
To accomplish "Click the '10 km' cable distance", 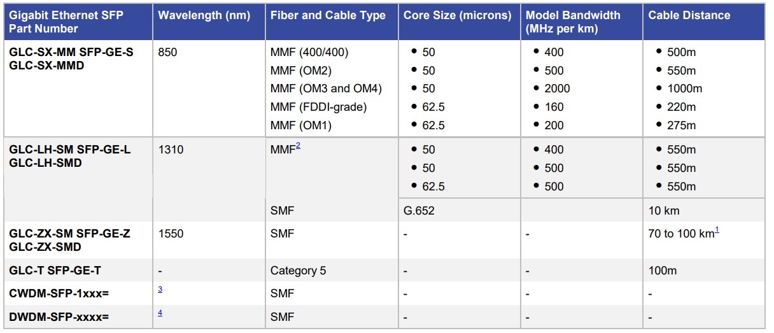I will tap(663, 210).
